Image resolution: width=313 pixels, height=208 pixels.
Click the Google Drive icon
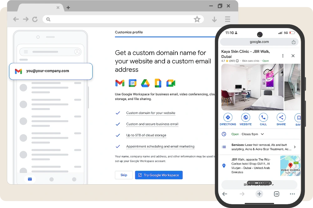tap(145, 83)
